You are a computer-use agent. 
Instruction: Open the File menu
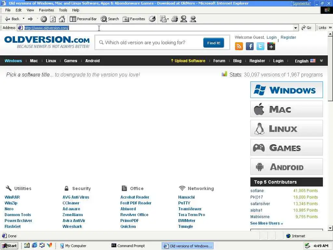pos(8,10)
